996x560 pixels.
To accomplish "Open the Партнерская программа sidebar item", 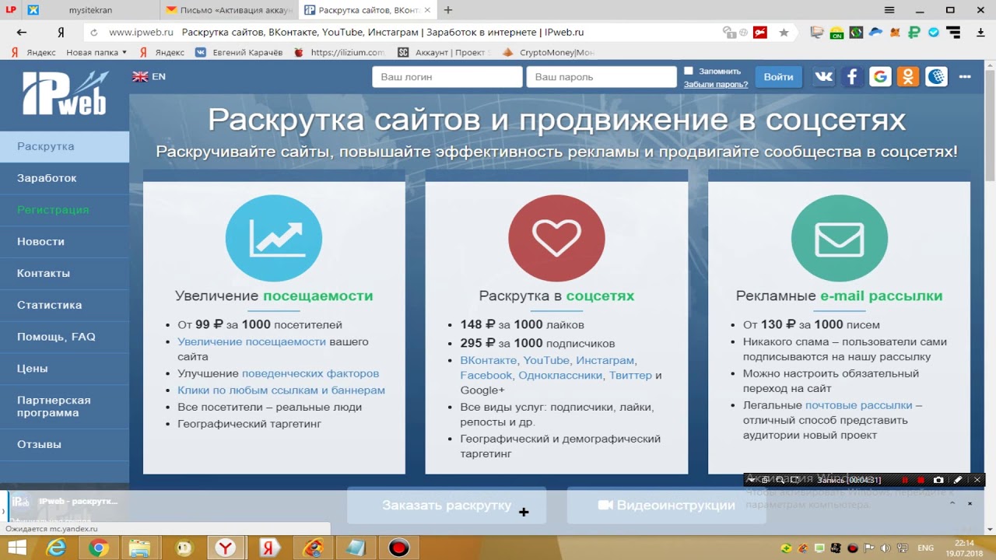I will pos(65,406).
